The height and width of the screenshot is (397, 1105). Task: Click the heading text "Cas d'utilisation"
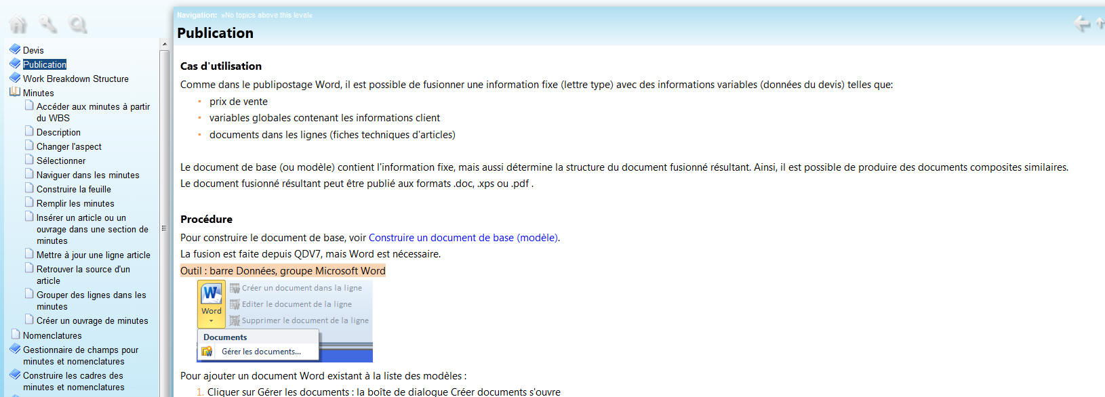(221, 66)
